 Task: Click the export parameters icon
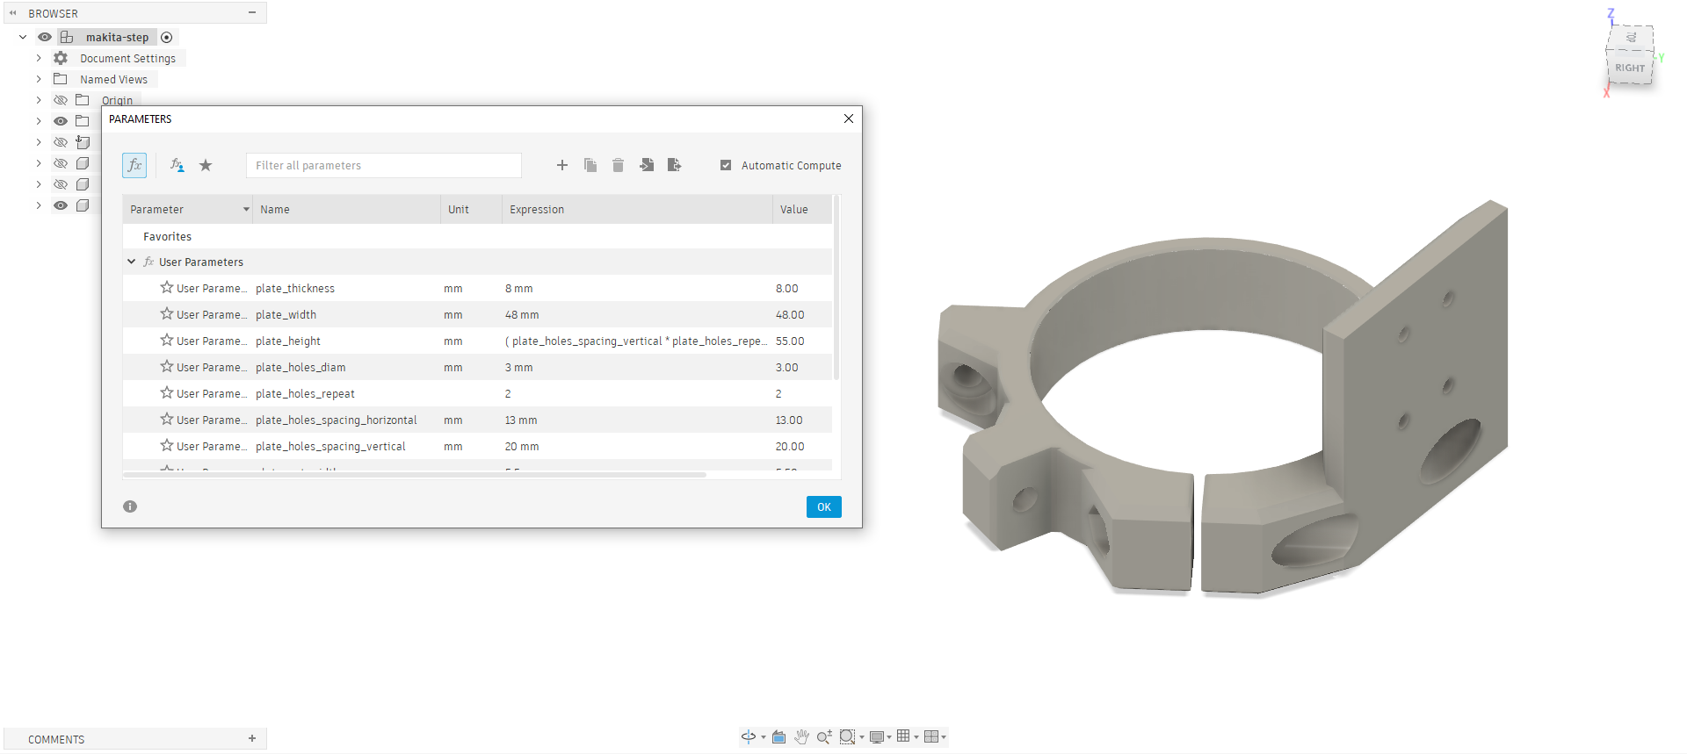[674, 165]
